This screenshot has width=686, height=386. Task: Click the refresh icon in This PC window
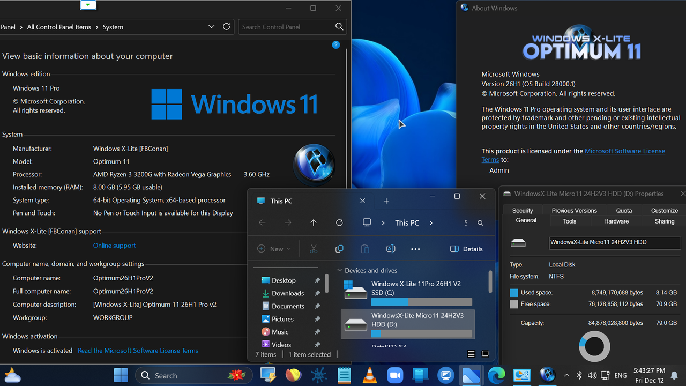click(x=339, y=222)
